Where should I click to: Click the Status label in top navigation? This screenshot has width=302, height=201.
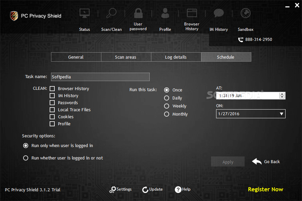(x=85, y=29)
